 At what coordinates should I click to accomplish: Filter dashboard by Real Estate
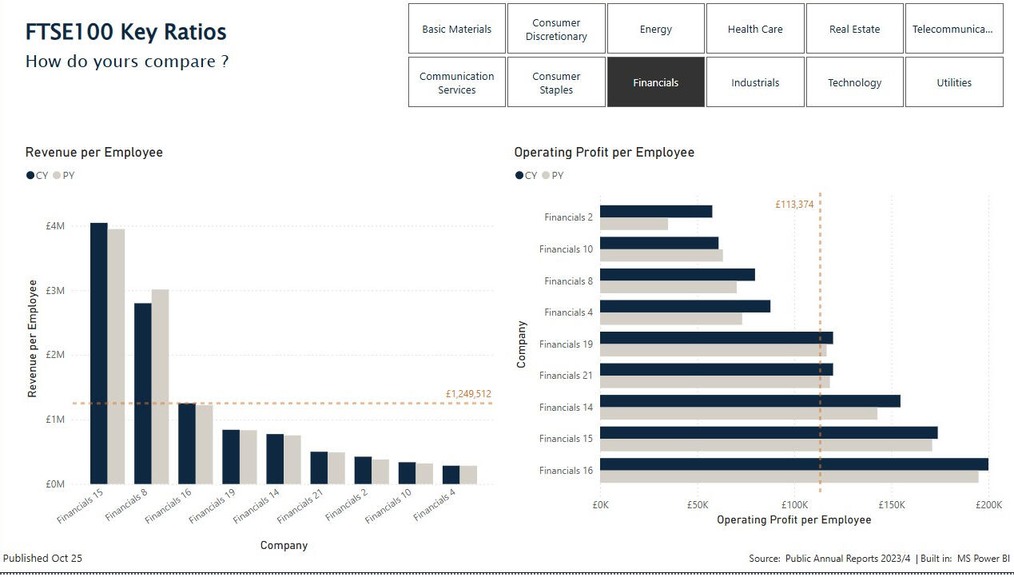coord(854,28)
